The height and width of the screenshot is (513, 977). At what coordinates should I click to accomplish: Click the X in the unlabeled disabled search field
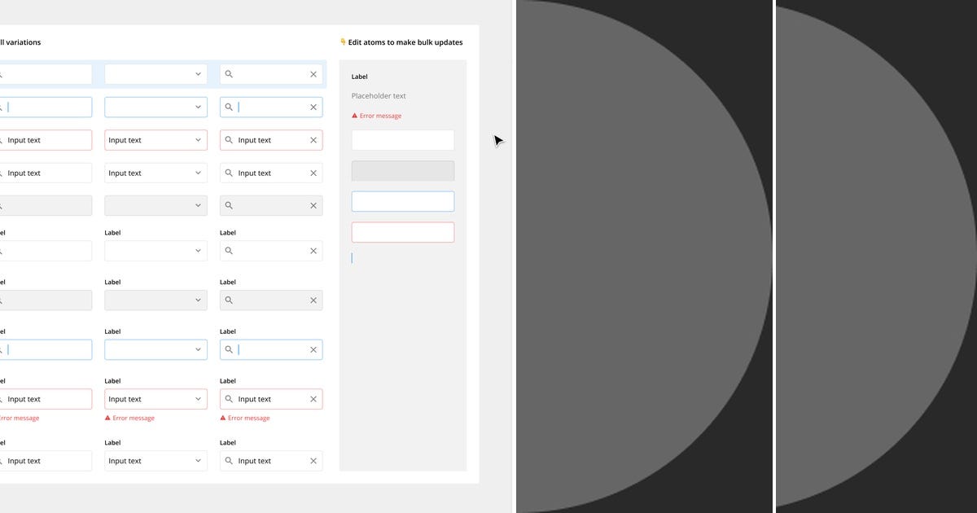point(313,206)
